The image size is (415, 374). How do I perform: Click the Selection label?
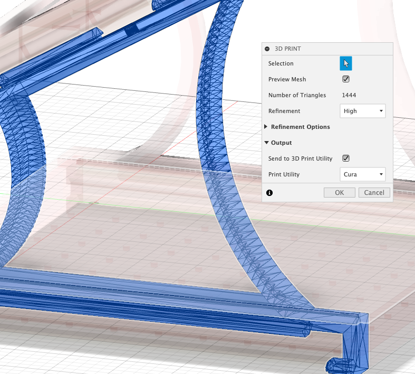[281, 63]
